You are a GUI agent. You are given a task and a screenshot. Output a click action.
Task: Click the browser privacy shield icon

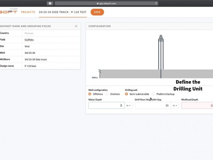(x=50, y=3)
